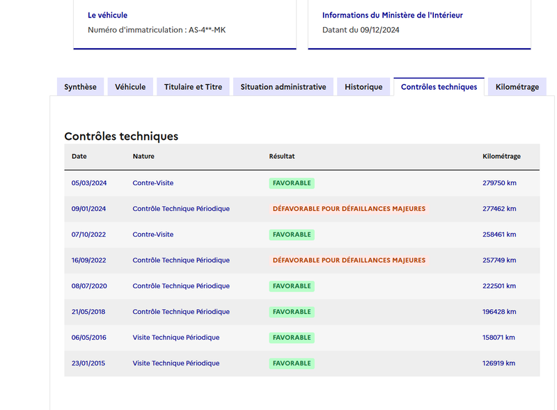Click the Le véhicule card title
557x410 pixels.
[108, 15]
